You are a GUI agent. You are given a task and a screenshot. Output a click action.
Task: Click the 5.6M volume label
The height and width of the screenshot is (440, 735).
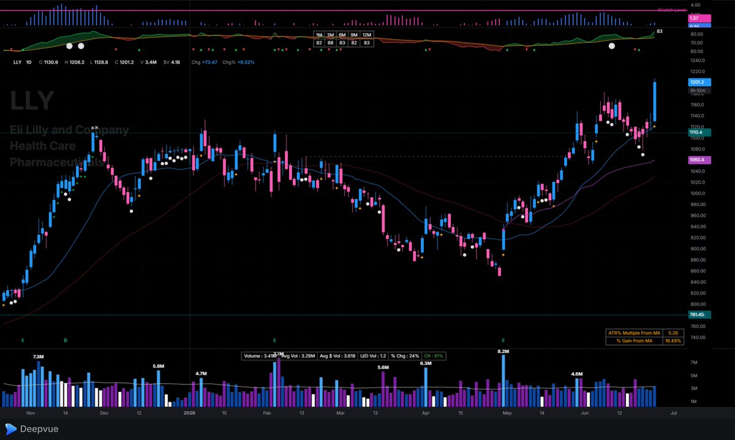pyautogui.click(x=383, y=367)
